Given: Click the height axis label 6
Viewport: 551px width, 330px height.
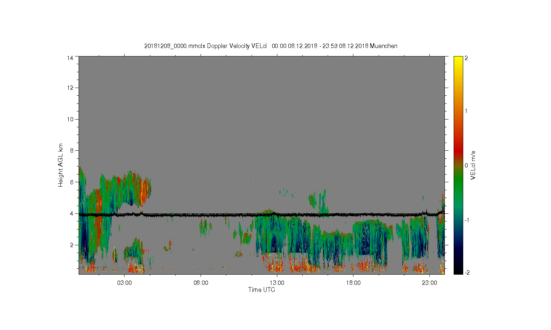Looking at the screenshot, I should coord(71,182).
